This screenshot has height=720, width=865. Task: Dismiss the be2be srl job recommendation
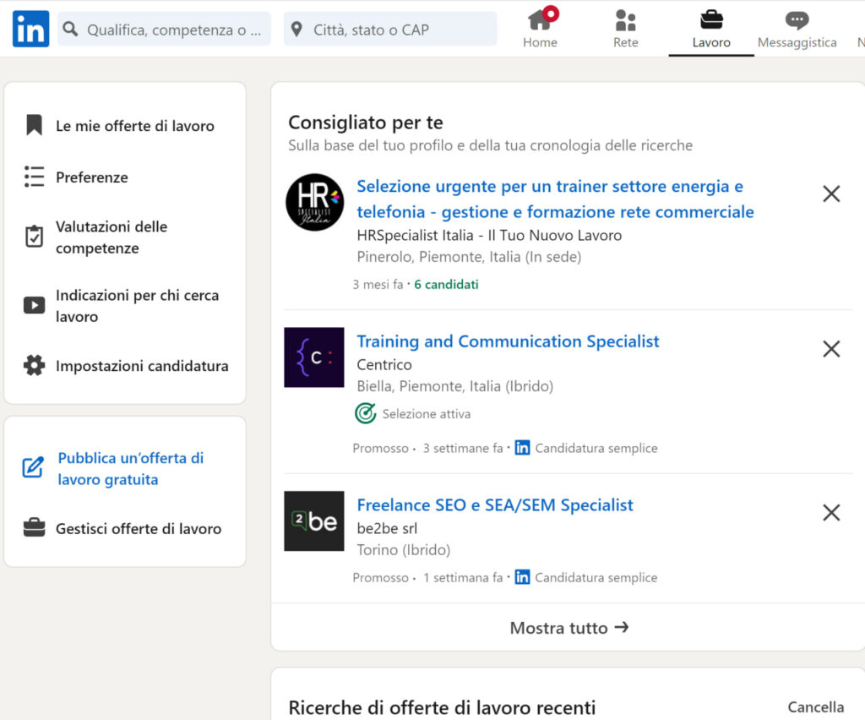point(831,513)
